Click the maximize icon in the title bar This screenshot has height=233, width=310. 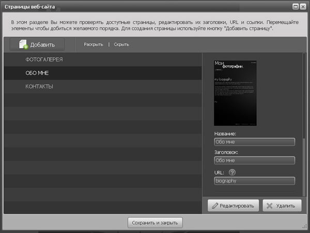(x=295, y=7)
